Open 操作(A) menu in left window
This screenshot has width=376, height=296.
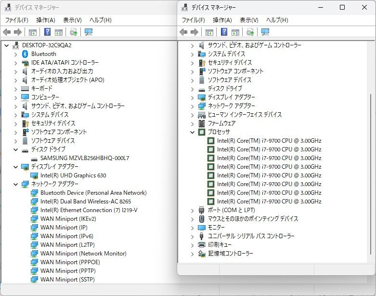46,20
